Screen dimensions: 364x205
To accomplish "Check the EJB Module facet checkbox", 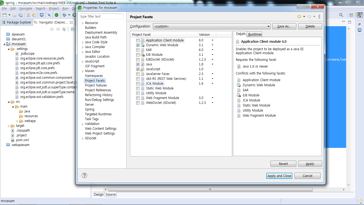I will (138, 55).
